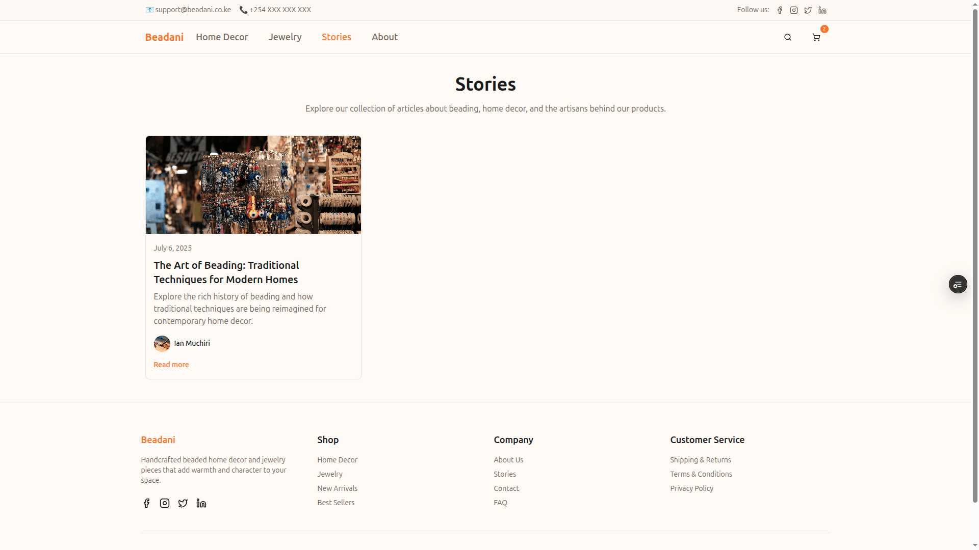The image size is (979, 550).
Task: Click the Beadani logo in header
Action: coord(164,37)
